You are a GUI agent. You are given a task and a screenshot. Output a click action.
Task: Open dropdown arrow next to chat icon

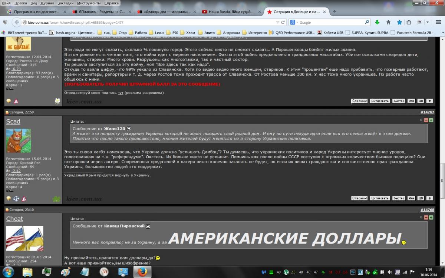[427, 22]
